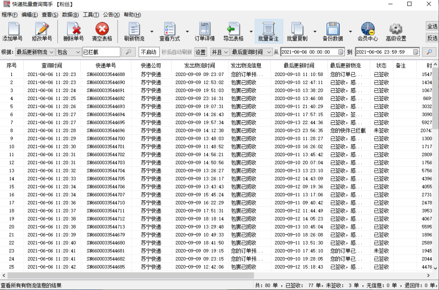The width and height of the screenshot is (439, 290).
Task: Click the 设置 auto-refresh settings button
Action: (x=201, y=52)
